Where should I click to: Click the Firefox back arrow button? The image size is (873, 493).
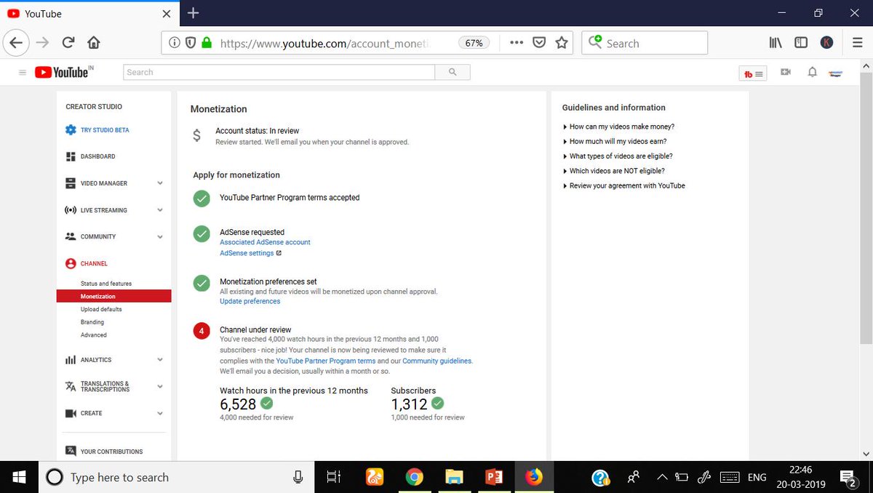(x=17, y=43)
